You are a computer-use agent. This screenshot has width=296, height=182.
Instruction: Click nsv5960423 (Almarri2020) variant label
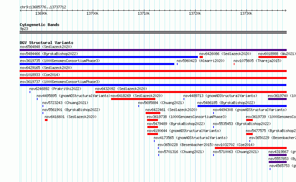tap(201, 61)
